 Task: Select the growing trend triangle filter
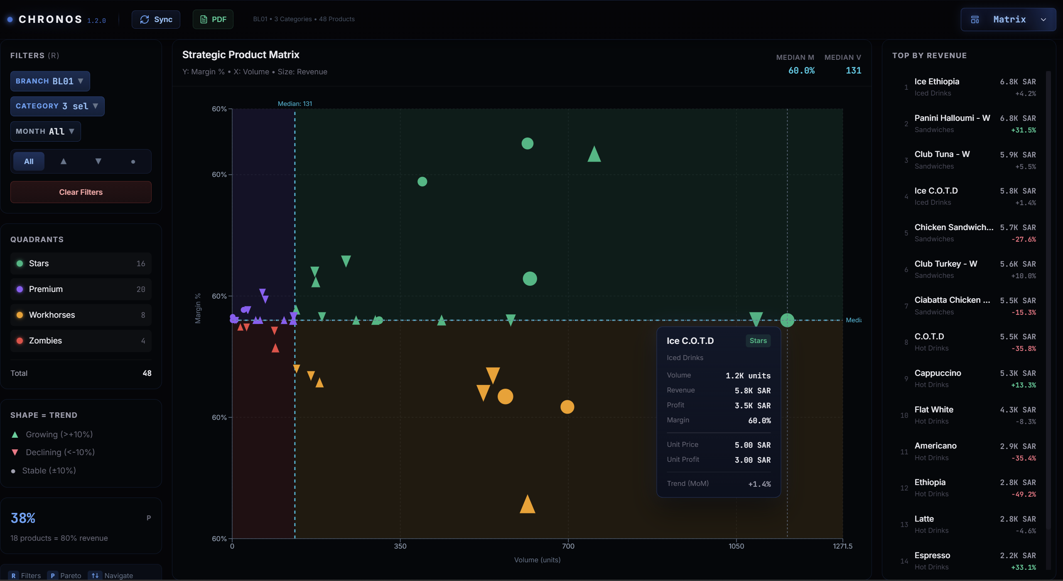pyautogui.click(x=64, y=162)
